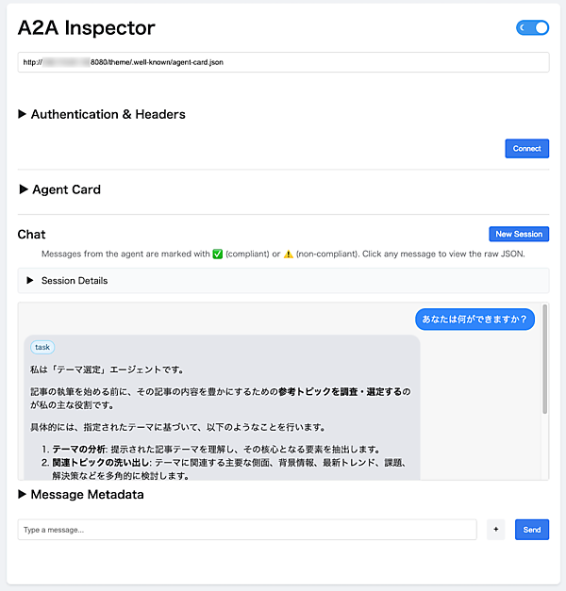The image size is (566, 591).
Task: Open the agent reply's first paragraph
Action: [x=106, y=369]
